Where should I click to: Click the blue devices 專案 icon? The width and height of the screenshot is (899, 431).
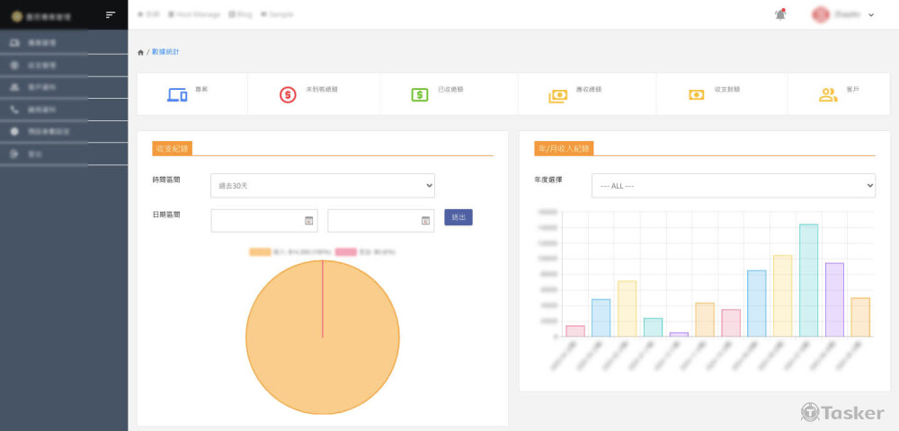tap(177, 94)
